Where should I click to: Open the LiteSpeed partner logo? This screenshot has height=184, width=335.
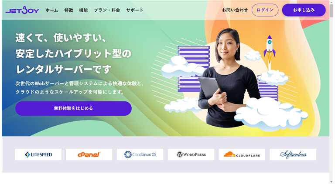(38, 154)
